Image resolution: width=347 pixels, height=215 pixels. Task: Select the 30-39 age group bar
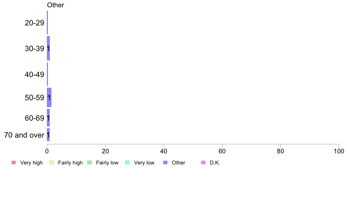point(48,48)
